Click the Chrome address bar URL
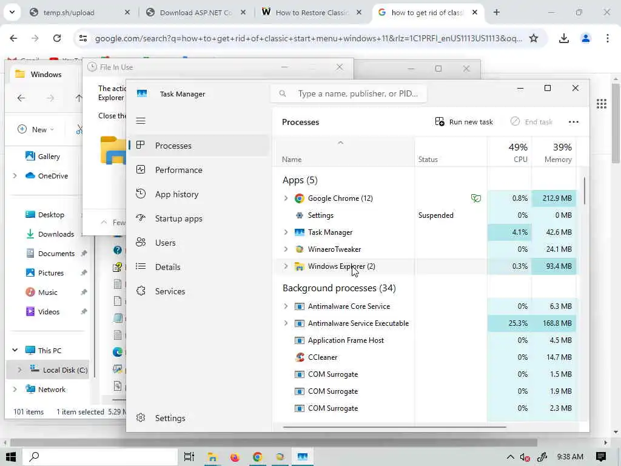The width and height of the screenshot is (621, 466). (309, 38)
